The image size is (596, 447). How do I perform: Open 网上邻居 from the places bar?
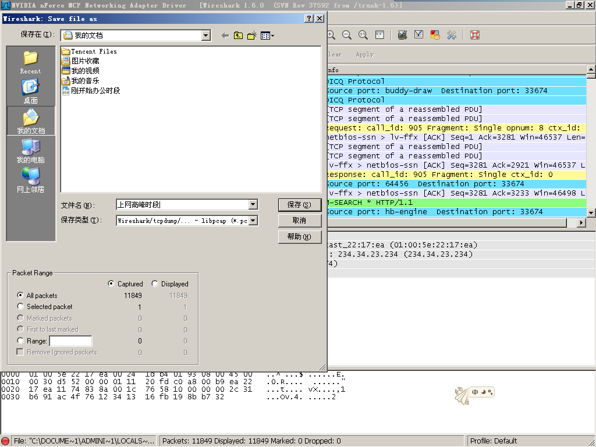30,180
